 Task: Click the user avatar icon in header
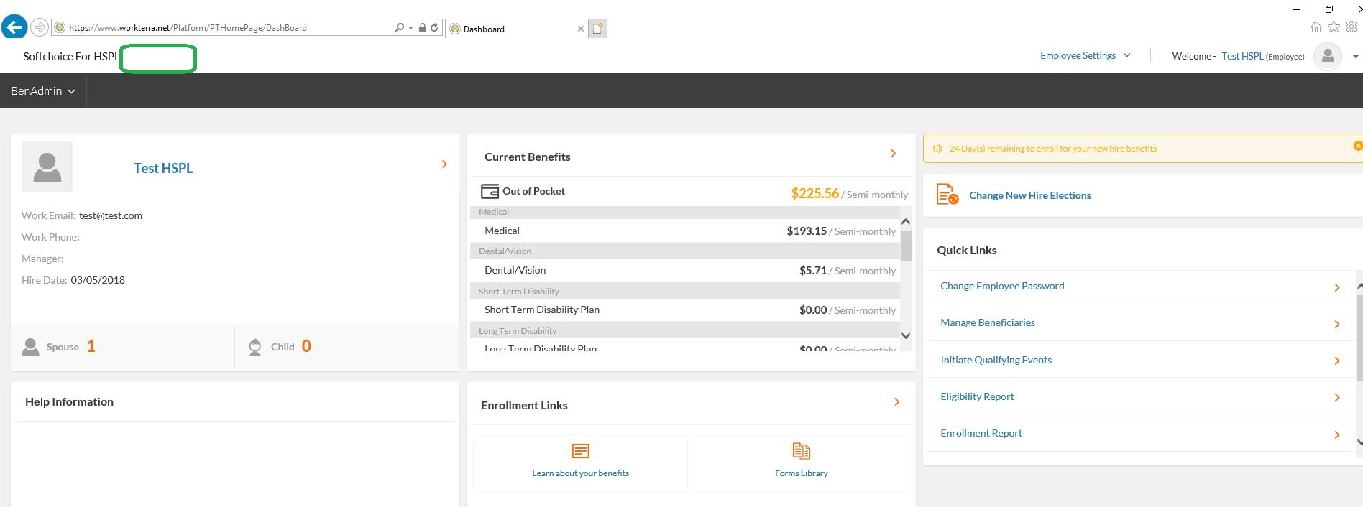pyautogui.click(x=1327, y=56)
